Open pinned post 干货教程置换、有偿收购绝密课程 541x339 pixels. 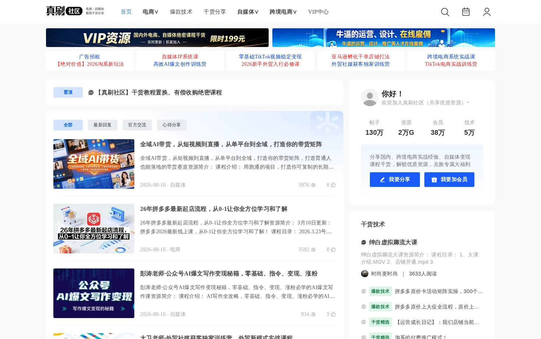coord(159,93)
